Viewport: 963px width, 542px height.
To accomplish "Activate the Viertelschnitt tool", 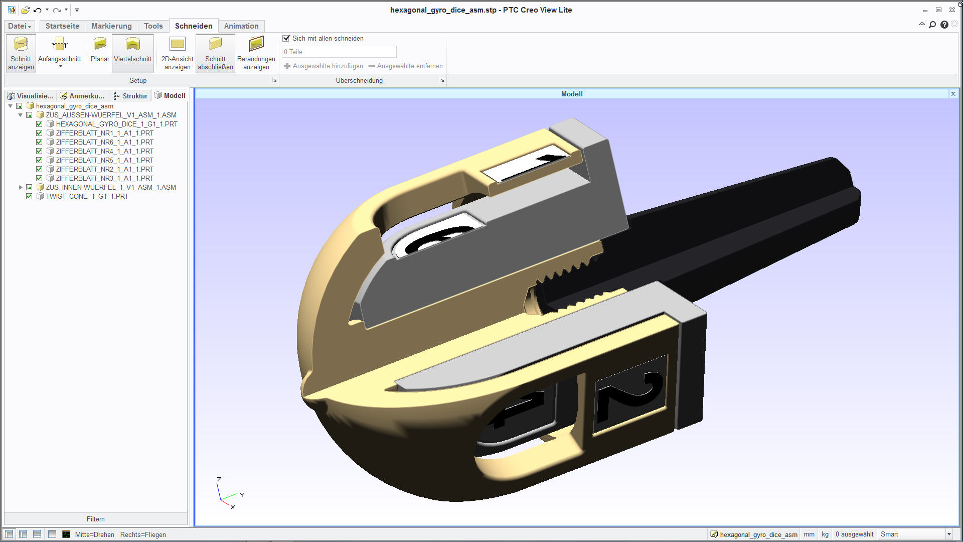I will (132, 45).
